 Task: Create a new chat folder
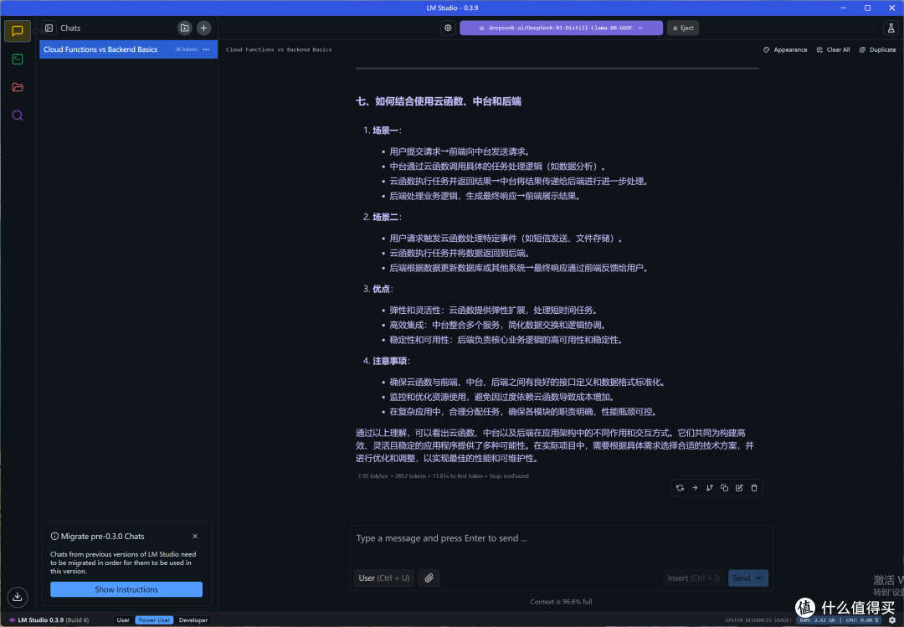[184, 28]
